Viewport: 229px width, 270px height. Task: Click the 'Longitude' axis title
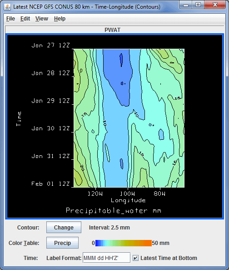[128, 200]
